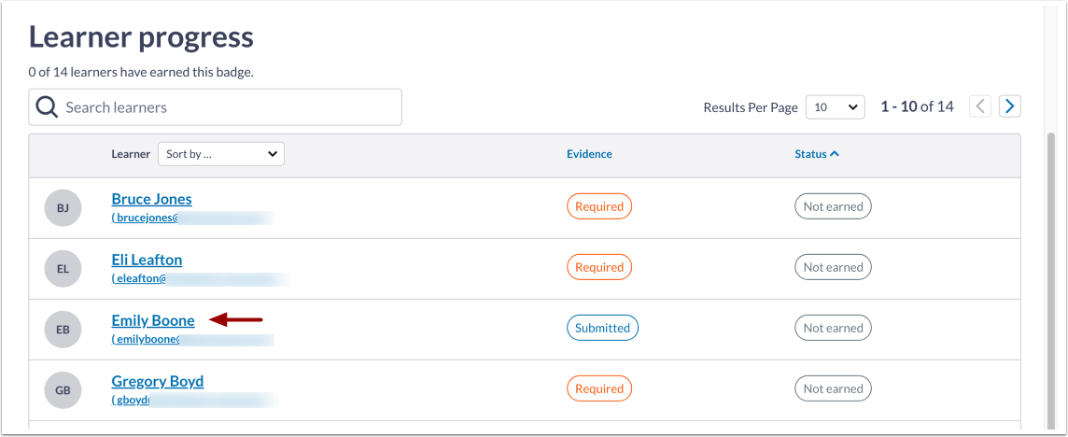Image resolution: width=1068 pixels, height=437 pixels.
Task: Click Emily Boone's Submitted evidence badge
Action: 602,328
